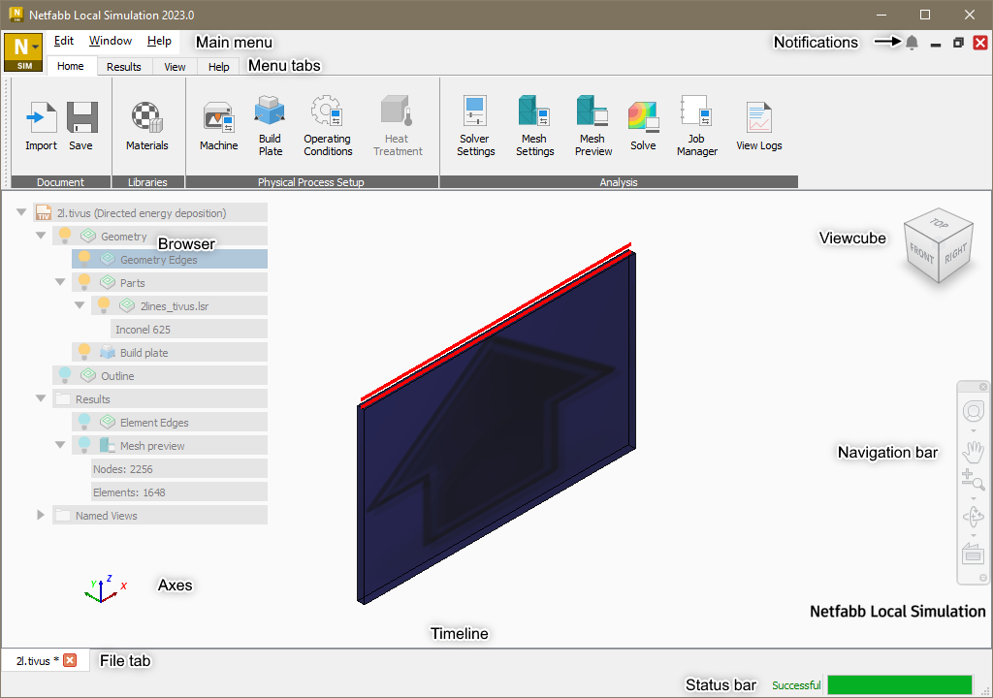Screen dimensions: 993x698
Task: Select the navigation wheel tool
Action: pos(974,411)
